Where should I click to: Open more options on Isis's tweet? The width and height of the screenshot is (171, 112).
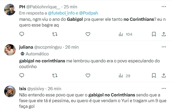164,88
